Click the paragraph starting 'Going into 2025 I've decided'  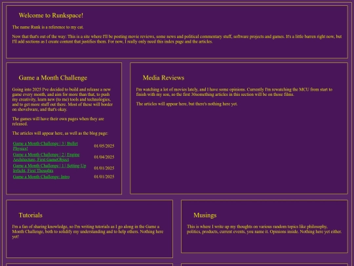pyautogui.click(x=62, y=99)
